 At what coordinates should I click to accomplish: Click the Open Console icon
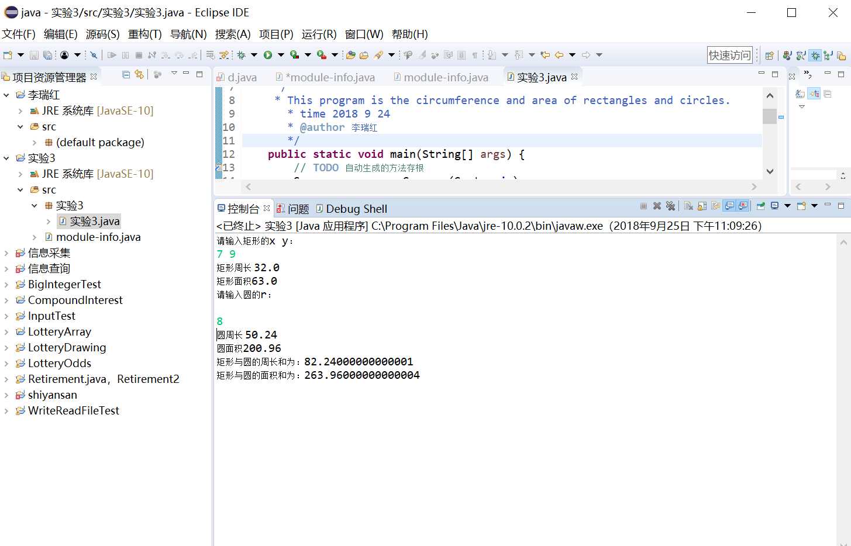pos(801,206)
